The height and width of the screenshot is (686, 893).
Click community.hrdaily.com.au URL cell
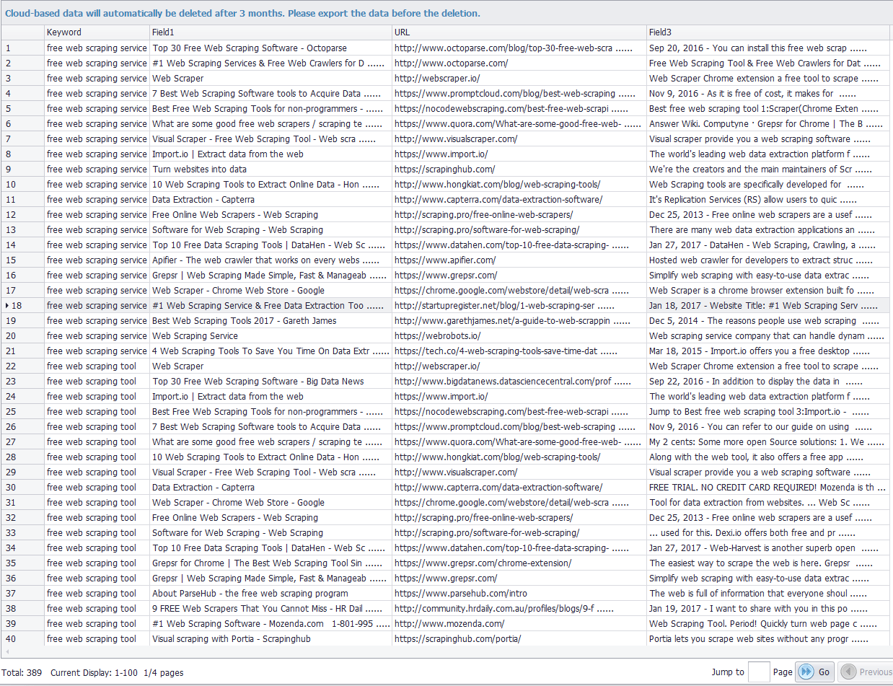519,609
